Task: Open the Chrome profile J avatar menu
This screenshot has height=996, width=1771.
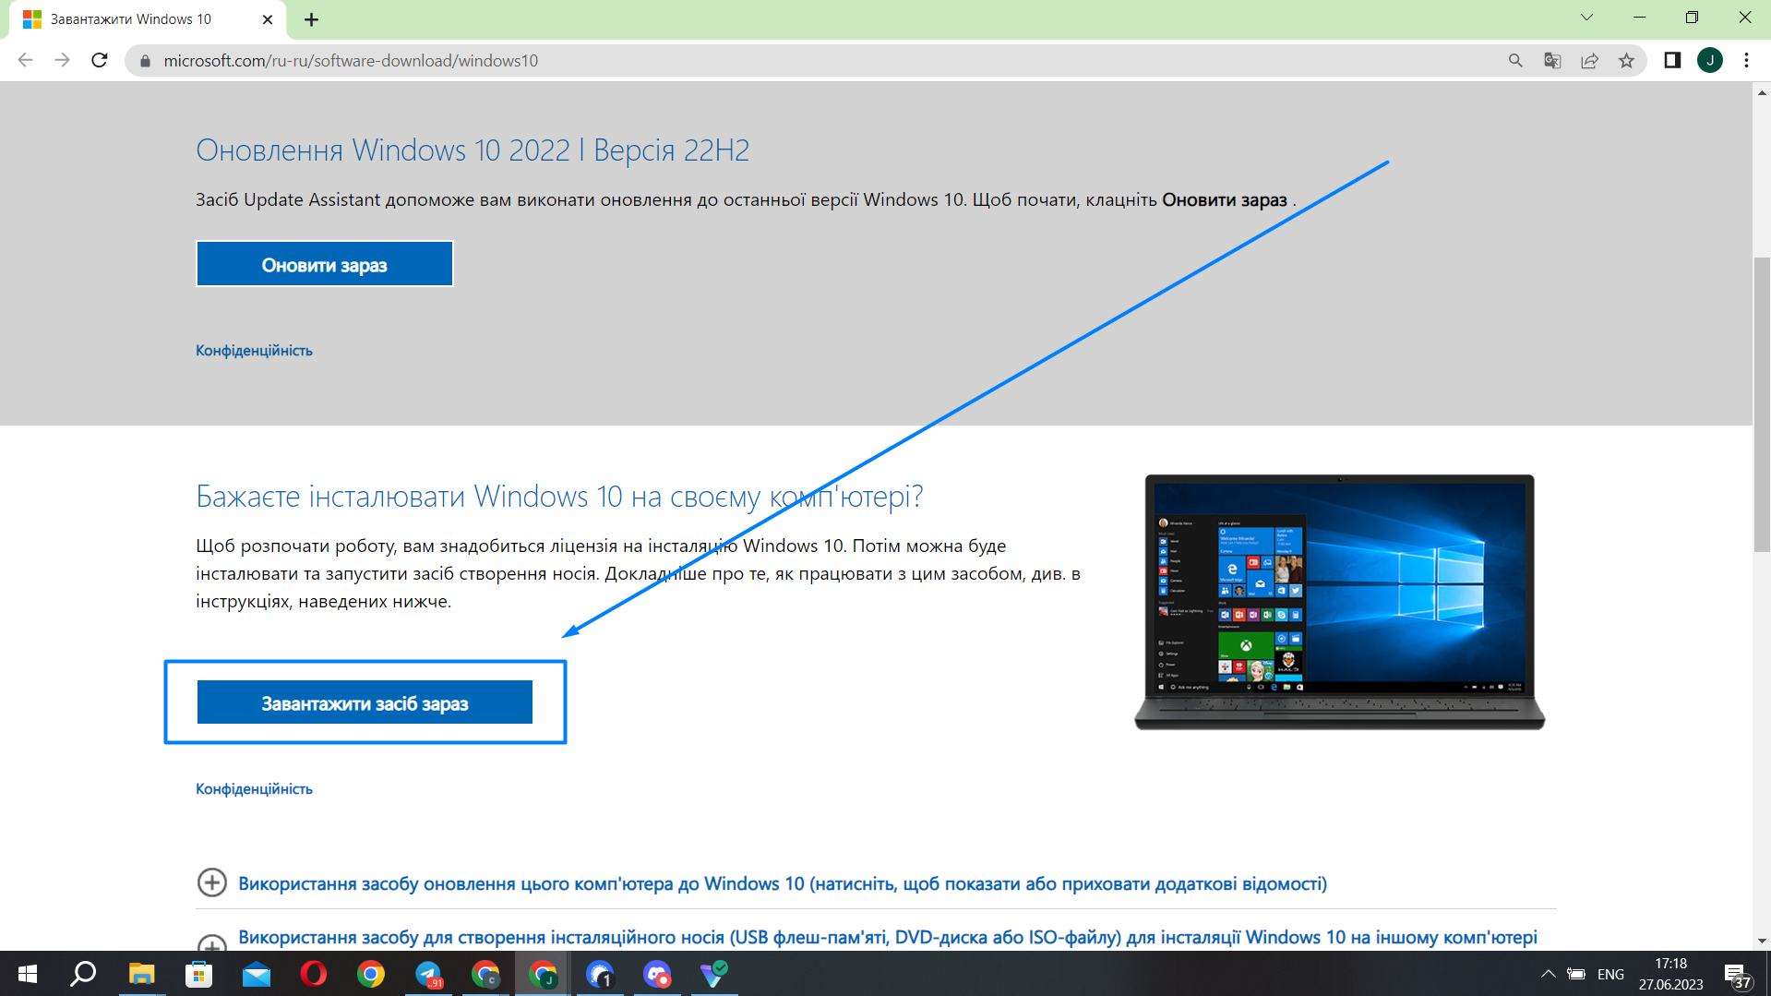Action: (1710, 60)
